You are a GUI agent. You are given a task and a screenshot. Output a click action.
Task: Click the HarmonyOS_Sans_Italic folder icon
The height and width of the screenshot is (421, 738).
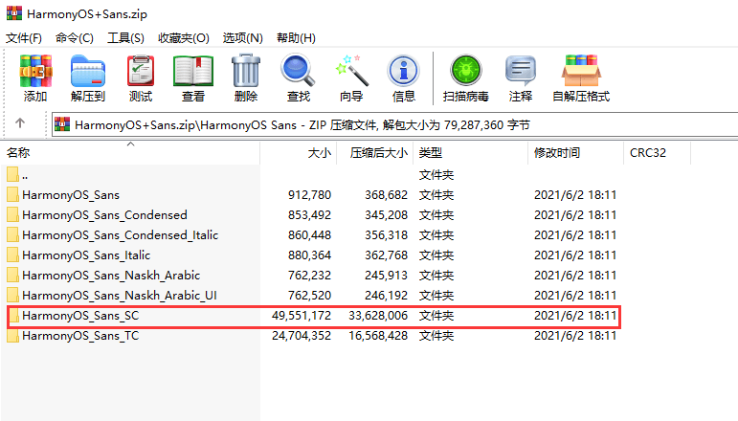click(12, 255)
